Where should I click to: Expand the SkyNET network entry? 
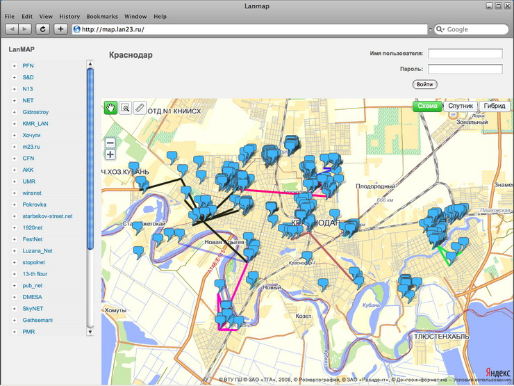14,308
